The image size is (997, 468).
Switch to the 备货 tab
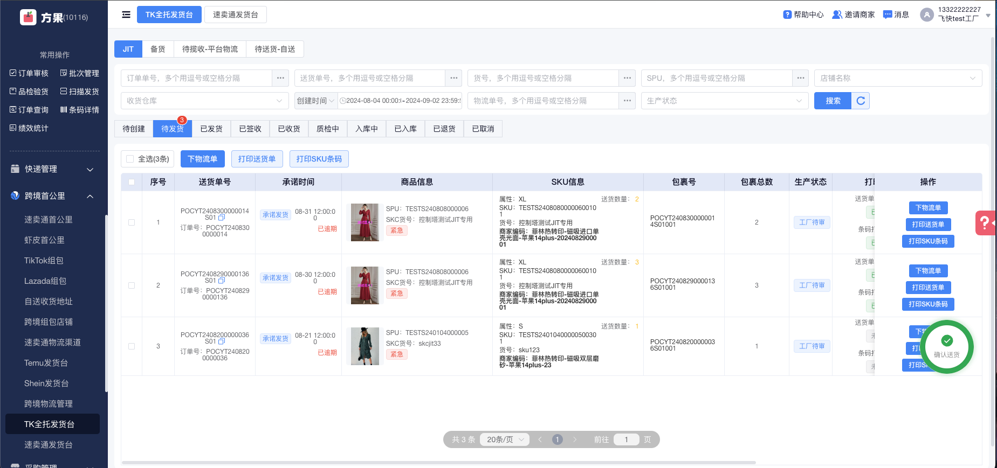[x=158, y=49]
